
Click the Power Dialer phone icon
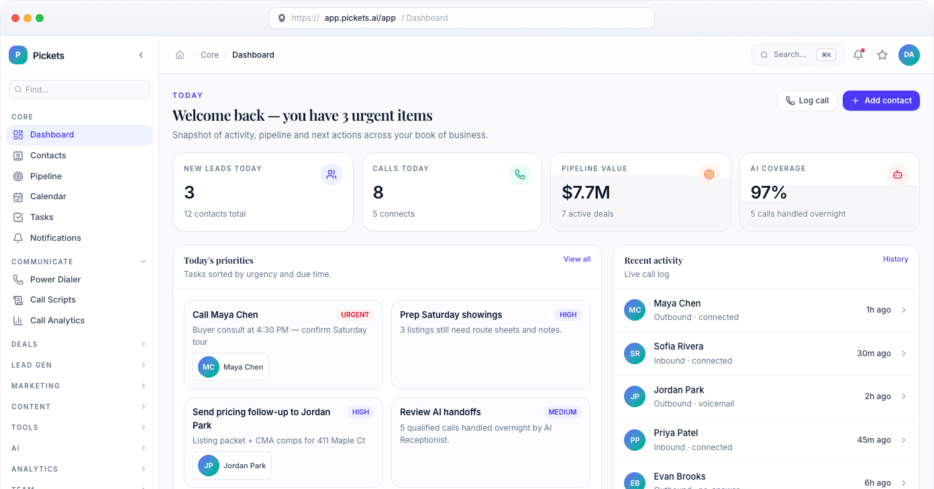click(18, 280)
